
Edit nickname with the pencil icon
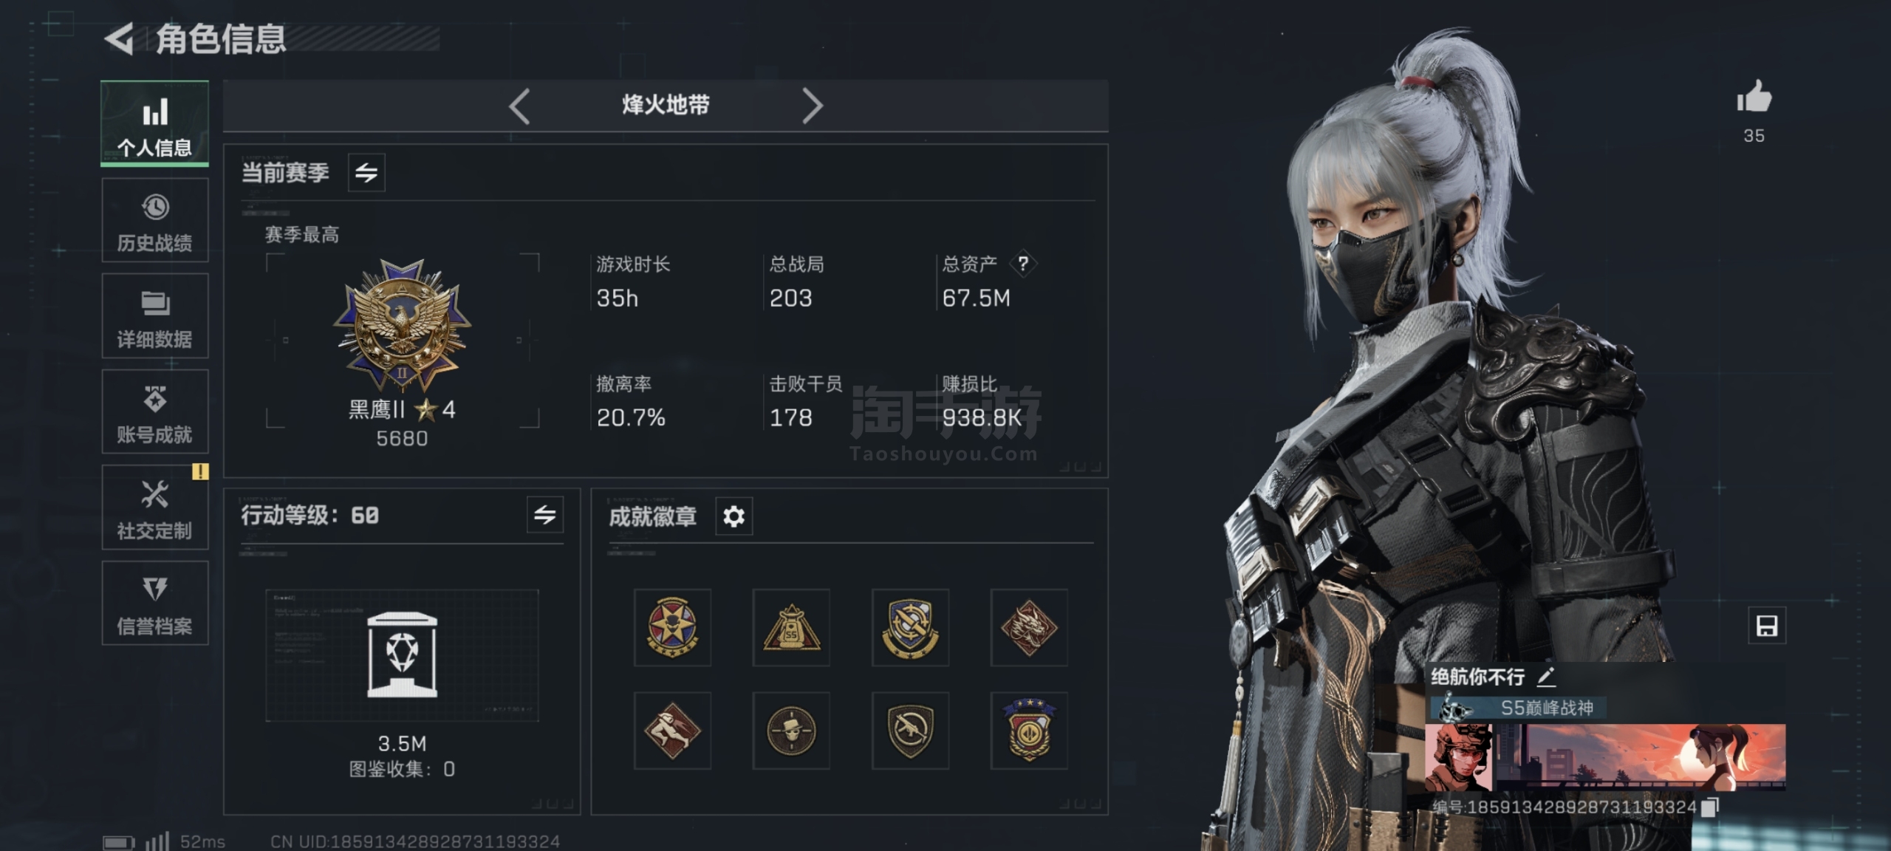click(1547, 676)
